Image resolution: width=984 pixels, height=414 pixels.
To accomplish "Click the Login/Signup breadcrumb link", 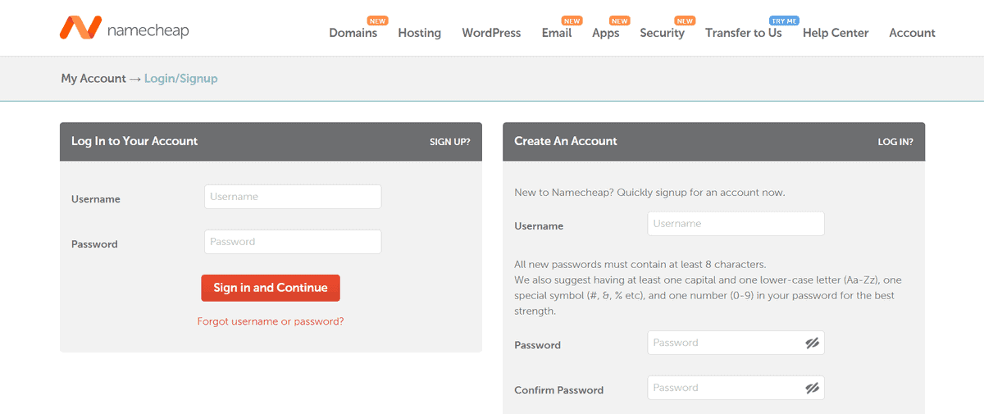I will tap(181, 79).
